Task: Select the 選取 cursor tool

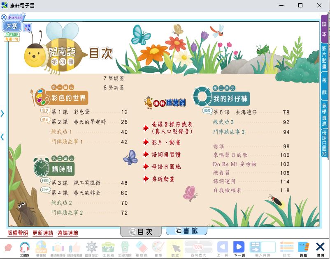Action: tap(175, 249)
